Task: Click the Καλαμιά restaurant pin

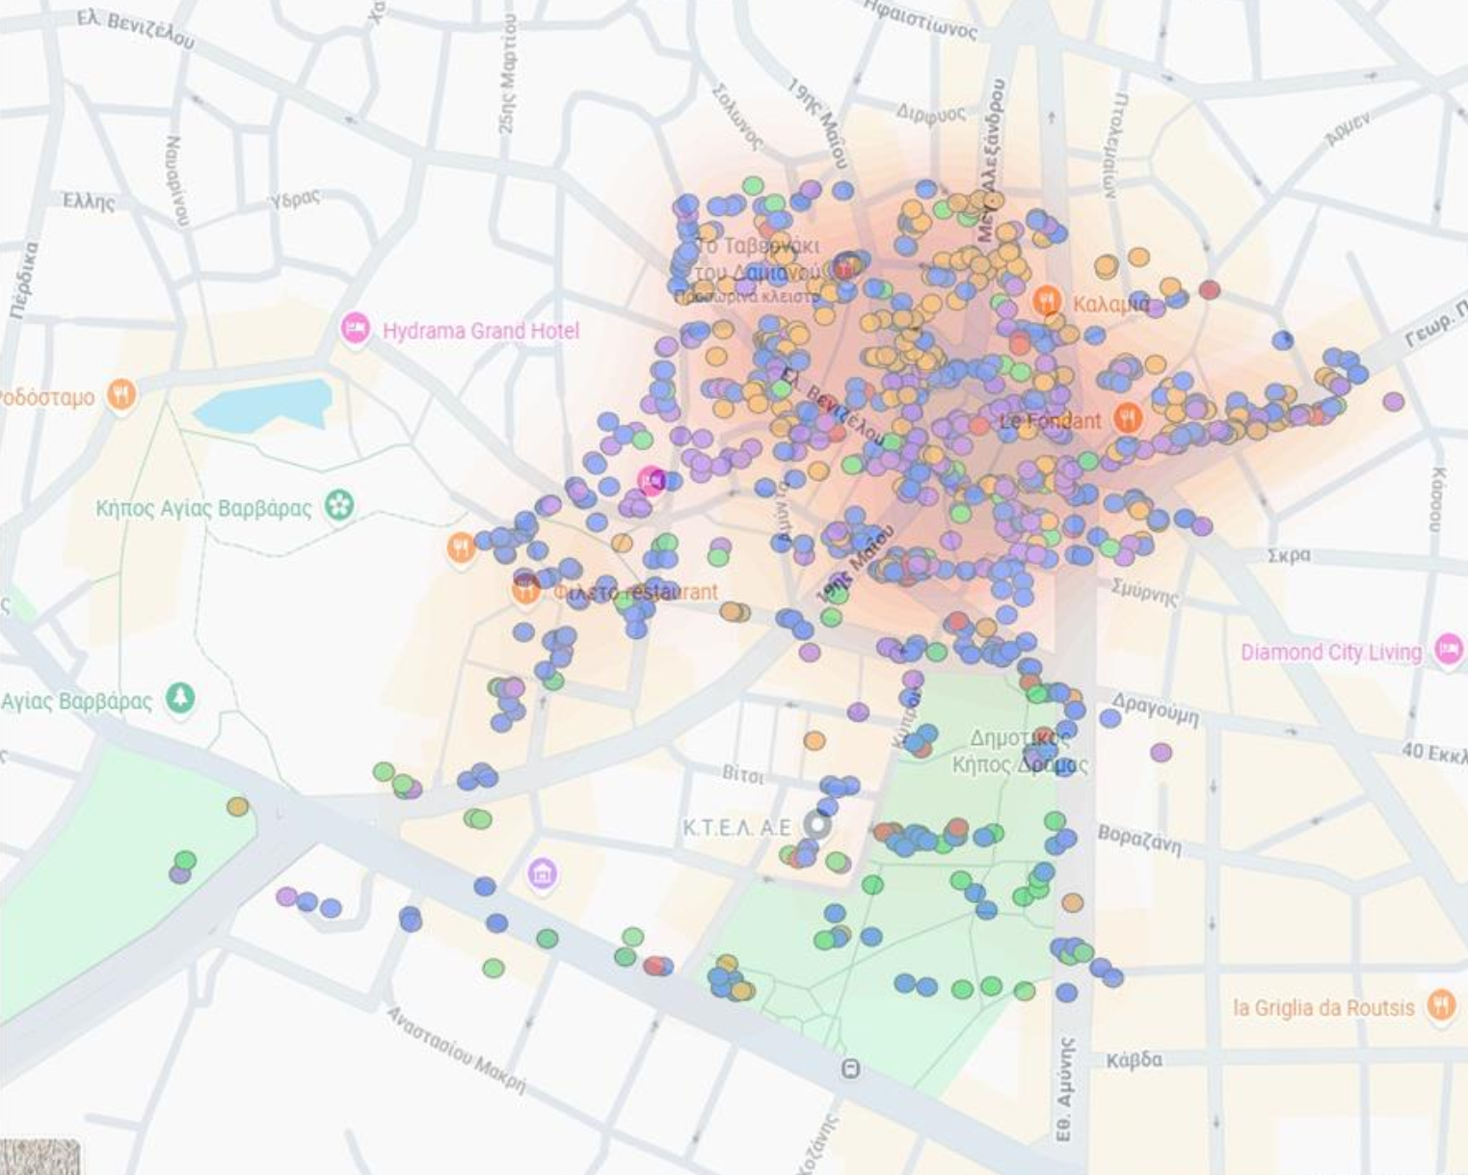Action: pos(1047,302)
